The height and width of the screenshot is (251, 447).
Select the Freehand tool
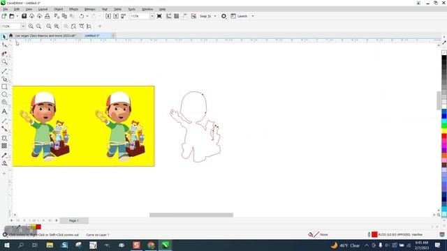(4, 71)
